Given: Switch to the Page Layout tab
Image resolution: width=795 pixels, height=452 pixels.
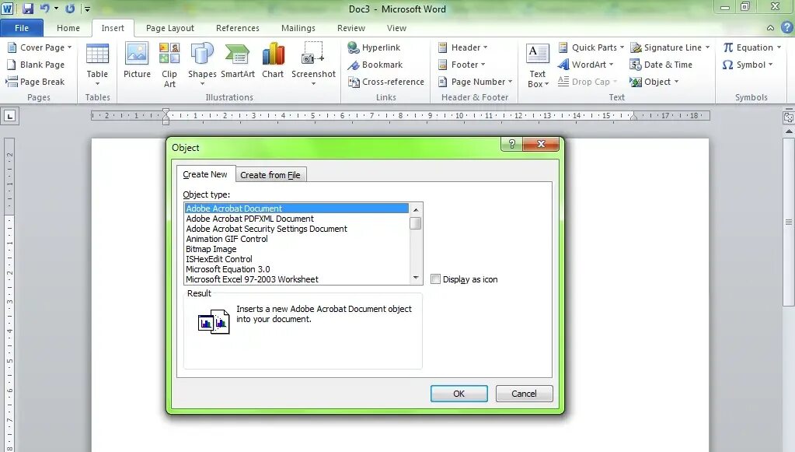Looking at the screenshot, I should (x=170, y=29).
